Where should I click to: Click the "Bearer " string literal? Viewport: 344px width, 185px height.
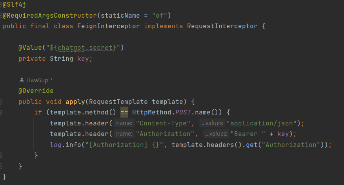pyautogui.click(x=248, y=134)
